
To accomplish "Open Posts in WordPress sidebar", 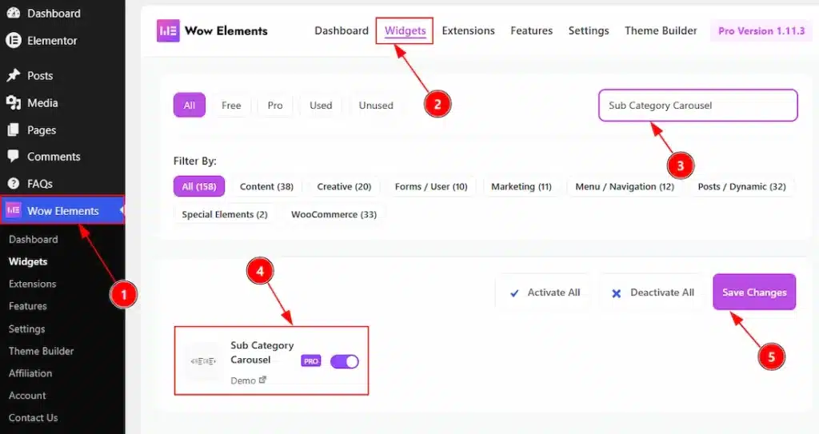I will pos(40,75).
